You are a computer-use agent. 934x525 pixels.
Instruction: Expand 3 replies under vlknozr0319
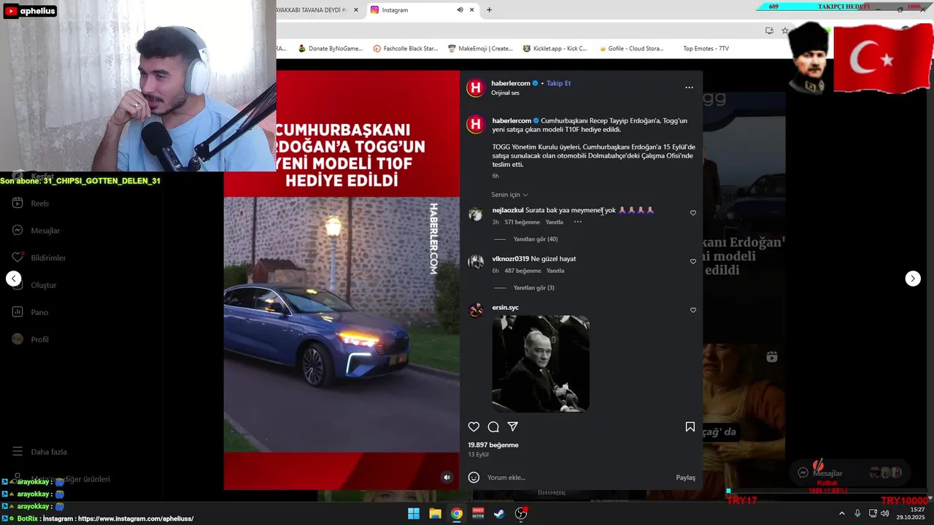[534, 288]
